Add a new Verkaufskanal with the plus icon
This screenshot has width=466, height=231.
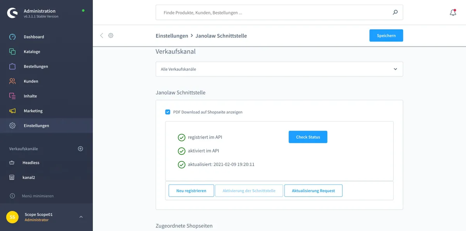[x=80, y=149]
